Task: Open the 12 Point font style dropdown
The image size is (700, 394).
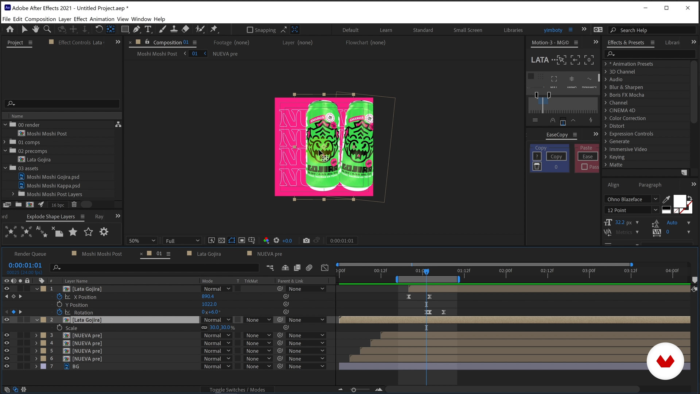Action: click(631, 210)
